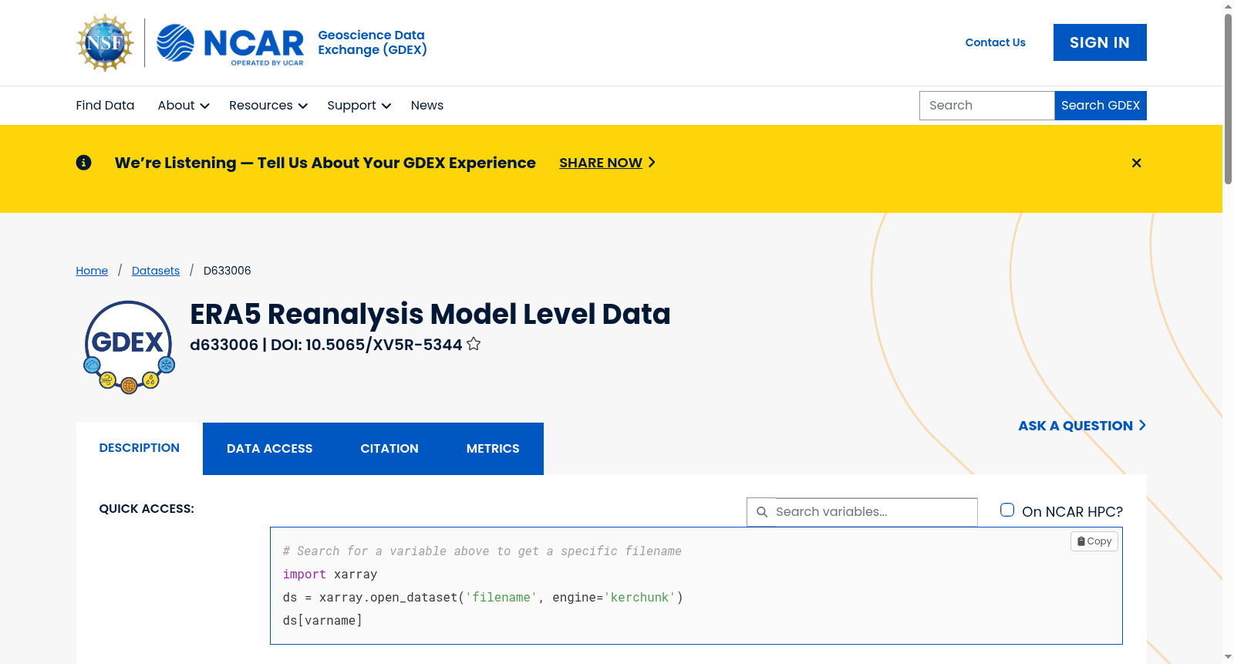Click the ds[varname] code line
Image resolution: width=1234 pixels, height=664 pixels.
click(322, 621)
